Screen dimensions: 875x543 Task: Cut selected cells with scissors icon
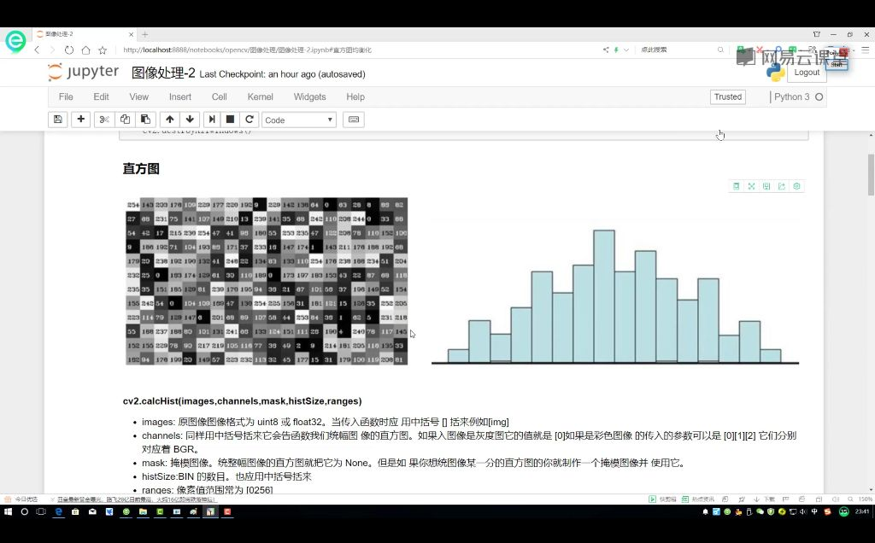pyautogui.click(x=103, y=120)
